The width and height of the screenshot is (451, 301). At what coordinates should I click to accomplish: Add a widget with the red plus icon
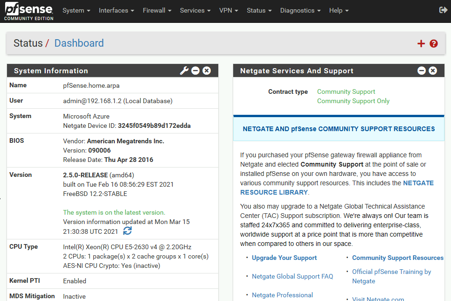coord(421,43)
